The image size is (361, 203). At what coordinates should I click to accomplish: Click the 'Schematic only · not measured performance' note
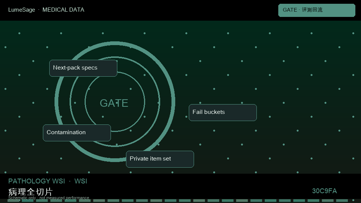pos(49,198)
